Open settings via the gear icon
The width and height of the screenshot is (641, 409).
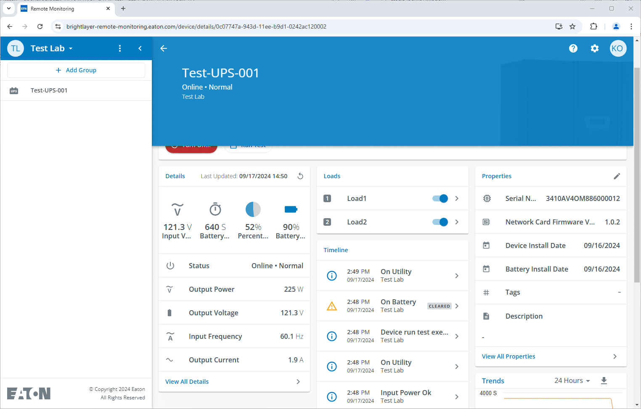[595, 48]
